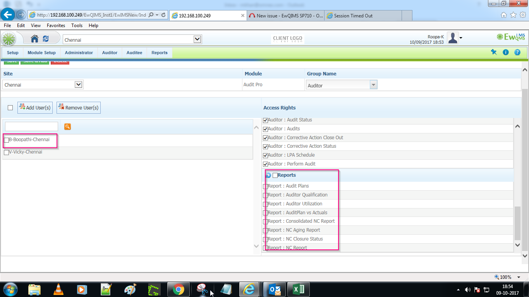The width and height of the screenshot is (529, 297).
Task: Expand user menu arrow next to avatar
Action: pyautogui.click(x=461, y=38)
